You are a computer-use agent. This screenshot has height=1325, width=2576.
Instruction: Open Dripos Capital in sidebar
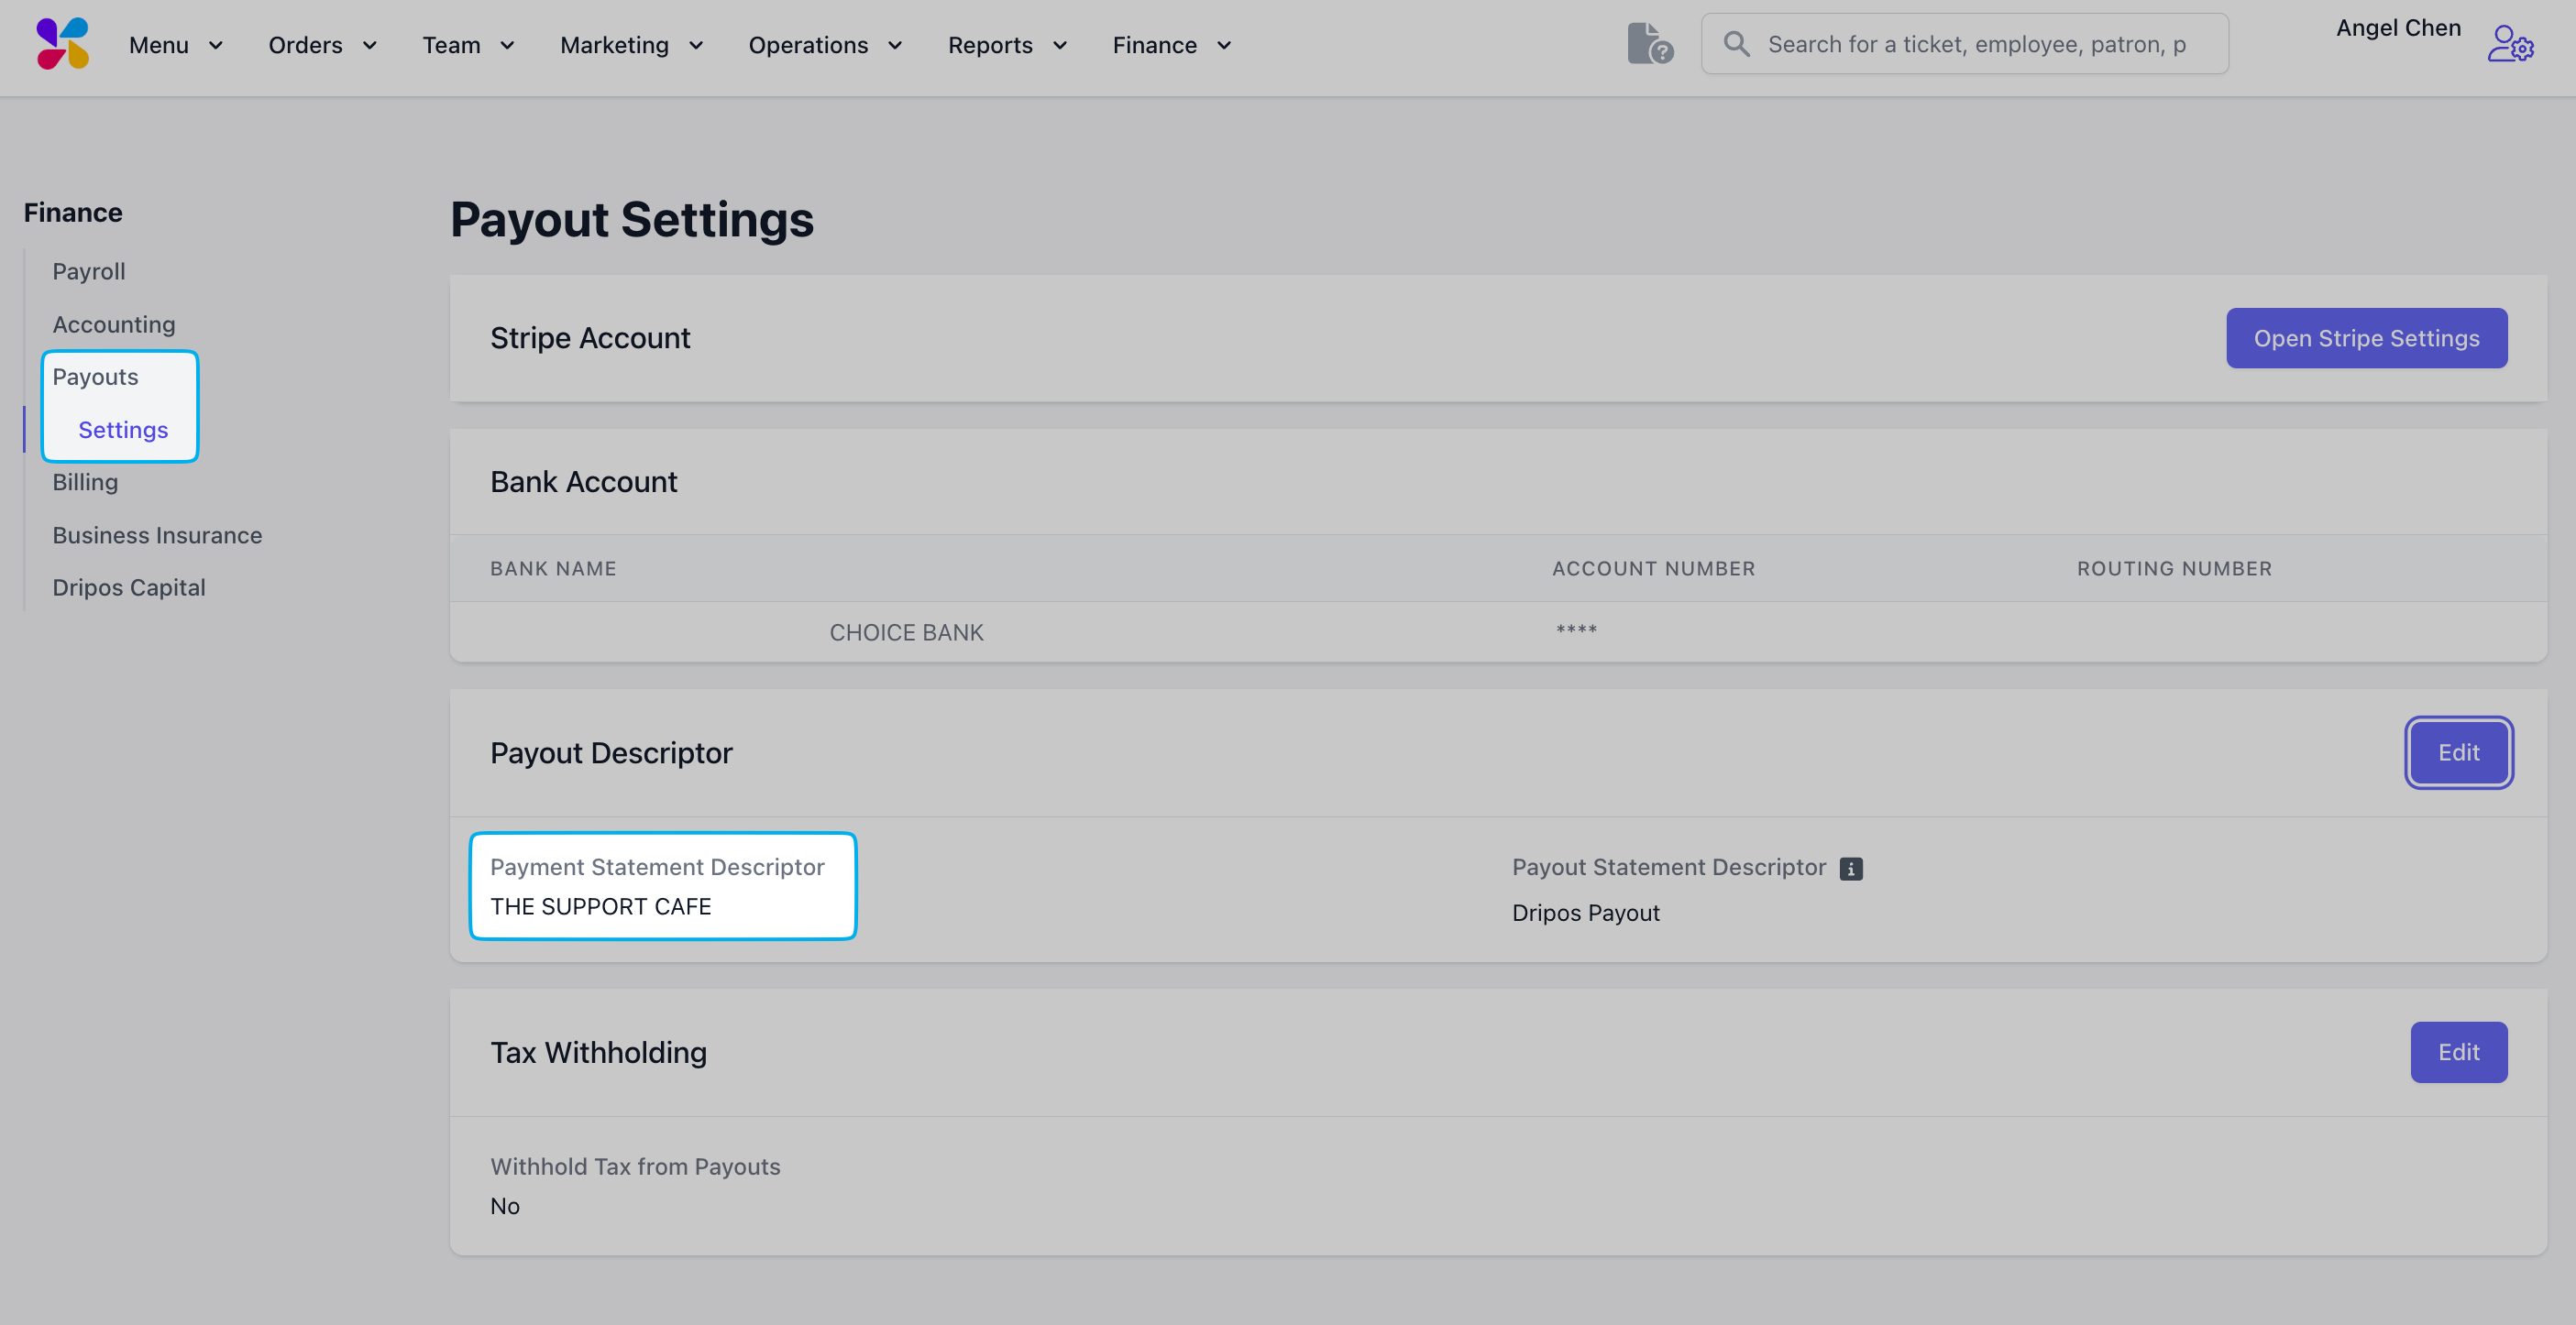coord(129,587)
